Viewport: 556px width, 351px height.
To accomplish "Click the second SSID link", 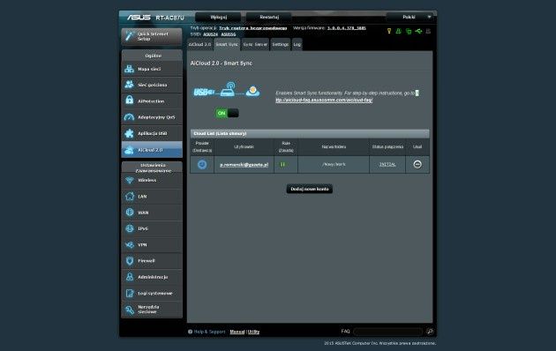I will [229, 34].
